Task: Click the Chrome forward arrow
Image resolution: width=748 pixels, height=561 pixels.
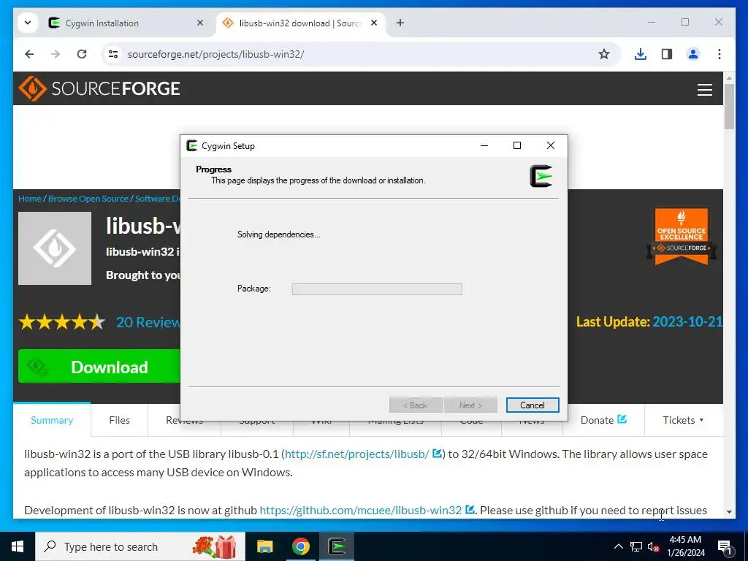Action: pyautogui.click(x=56, y=54)
